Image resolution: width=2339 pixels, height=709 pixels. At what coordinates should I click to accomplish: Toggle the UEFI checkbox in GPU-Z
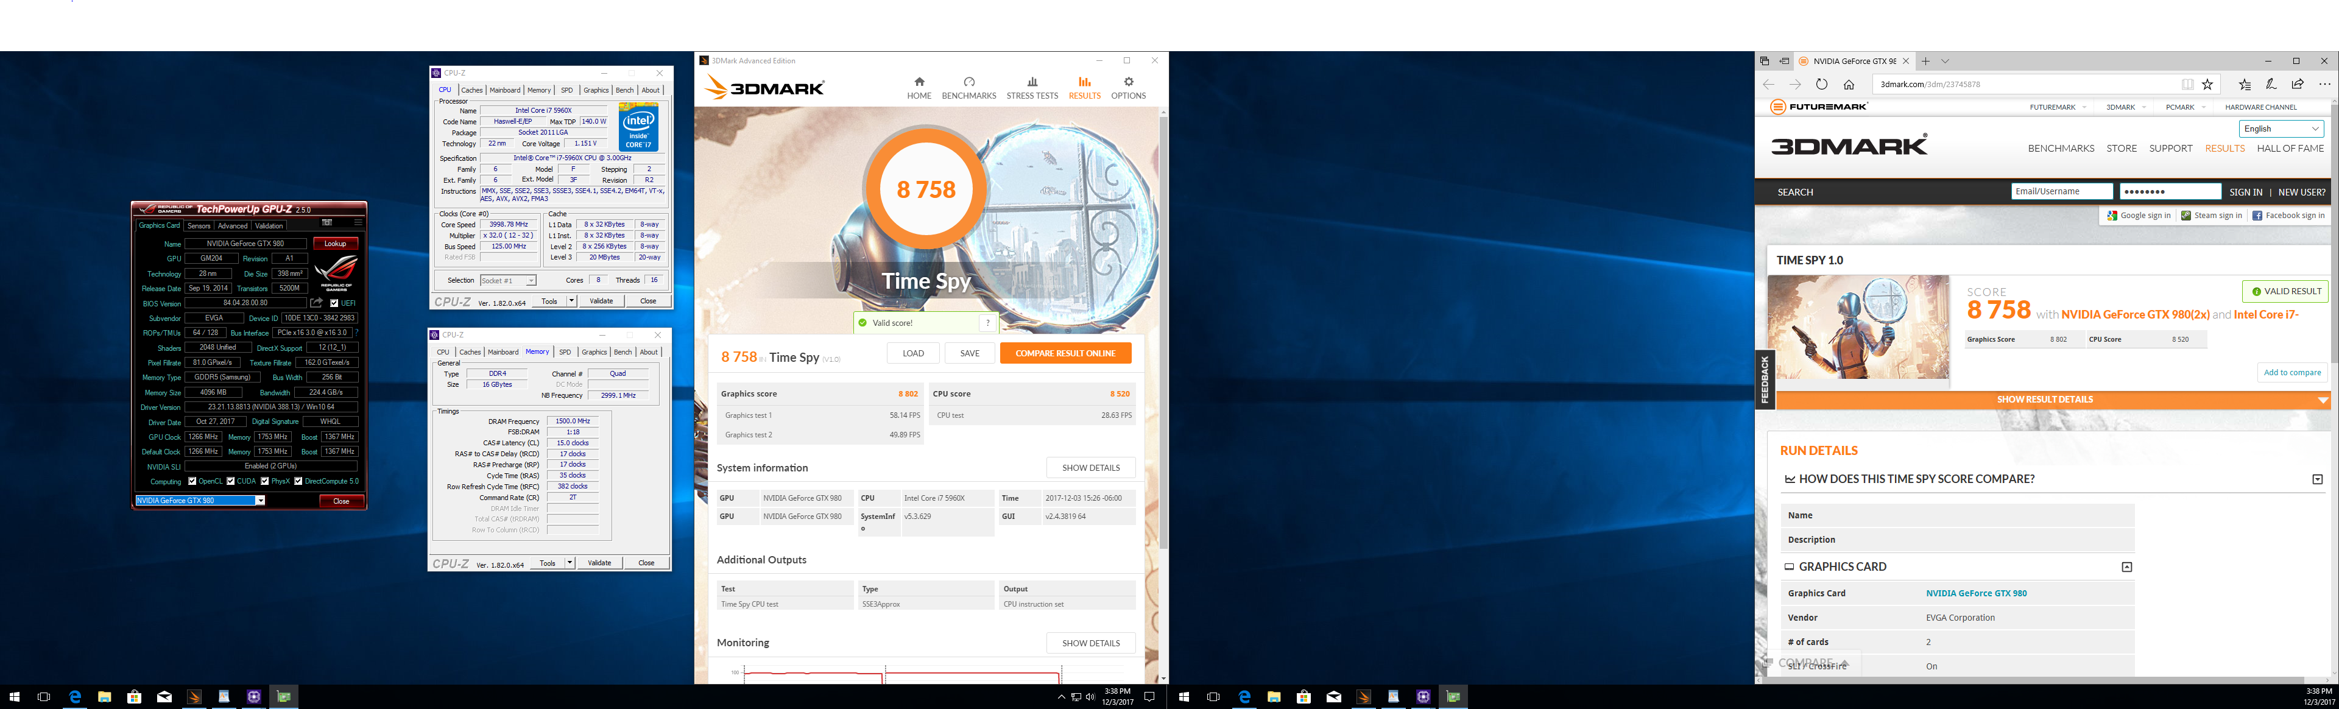point(334,303)
